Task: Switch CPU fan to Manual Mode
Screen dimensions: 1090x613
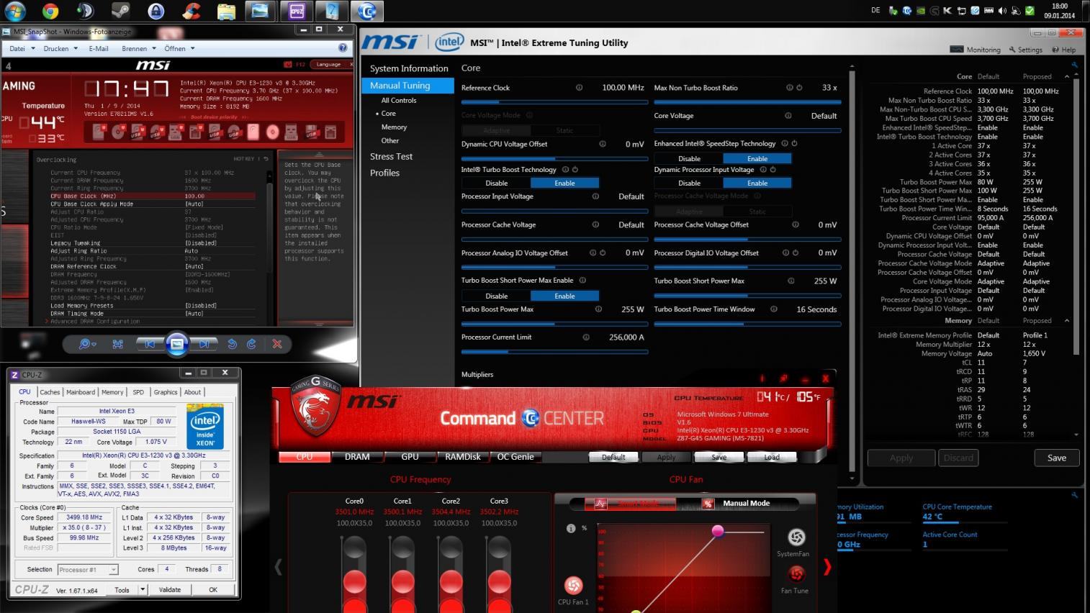Action: tap(746, 503)
